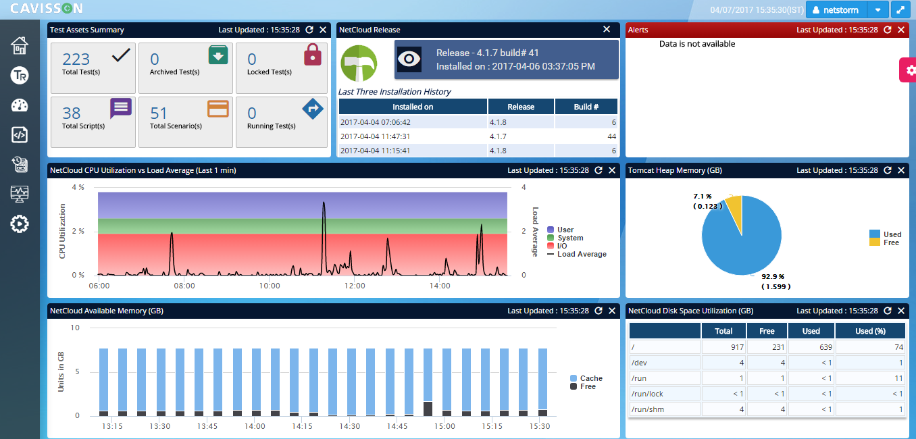Screen dimensions: 916x439
Task: Close the Tomcat Heap Memory panel
Action: [x=901, y=170]
